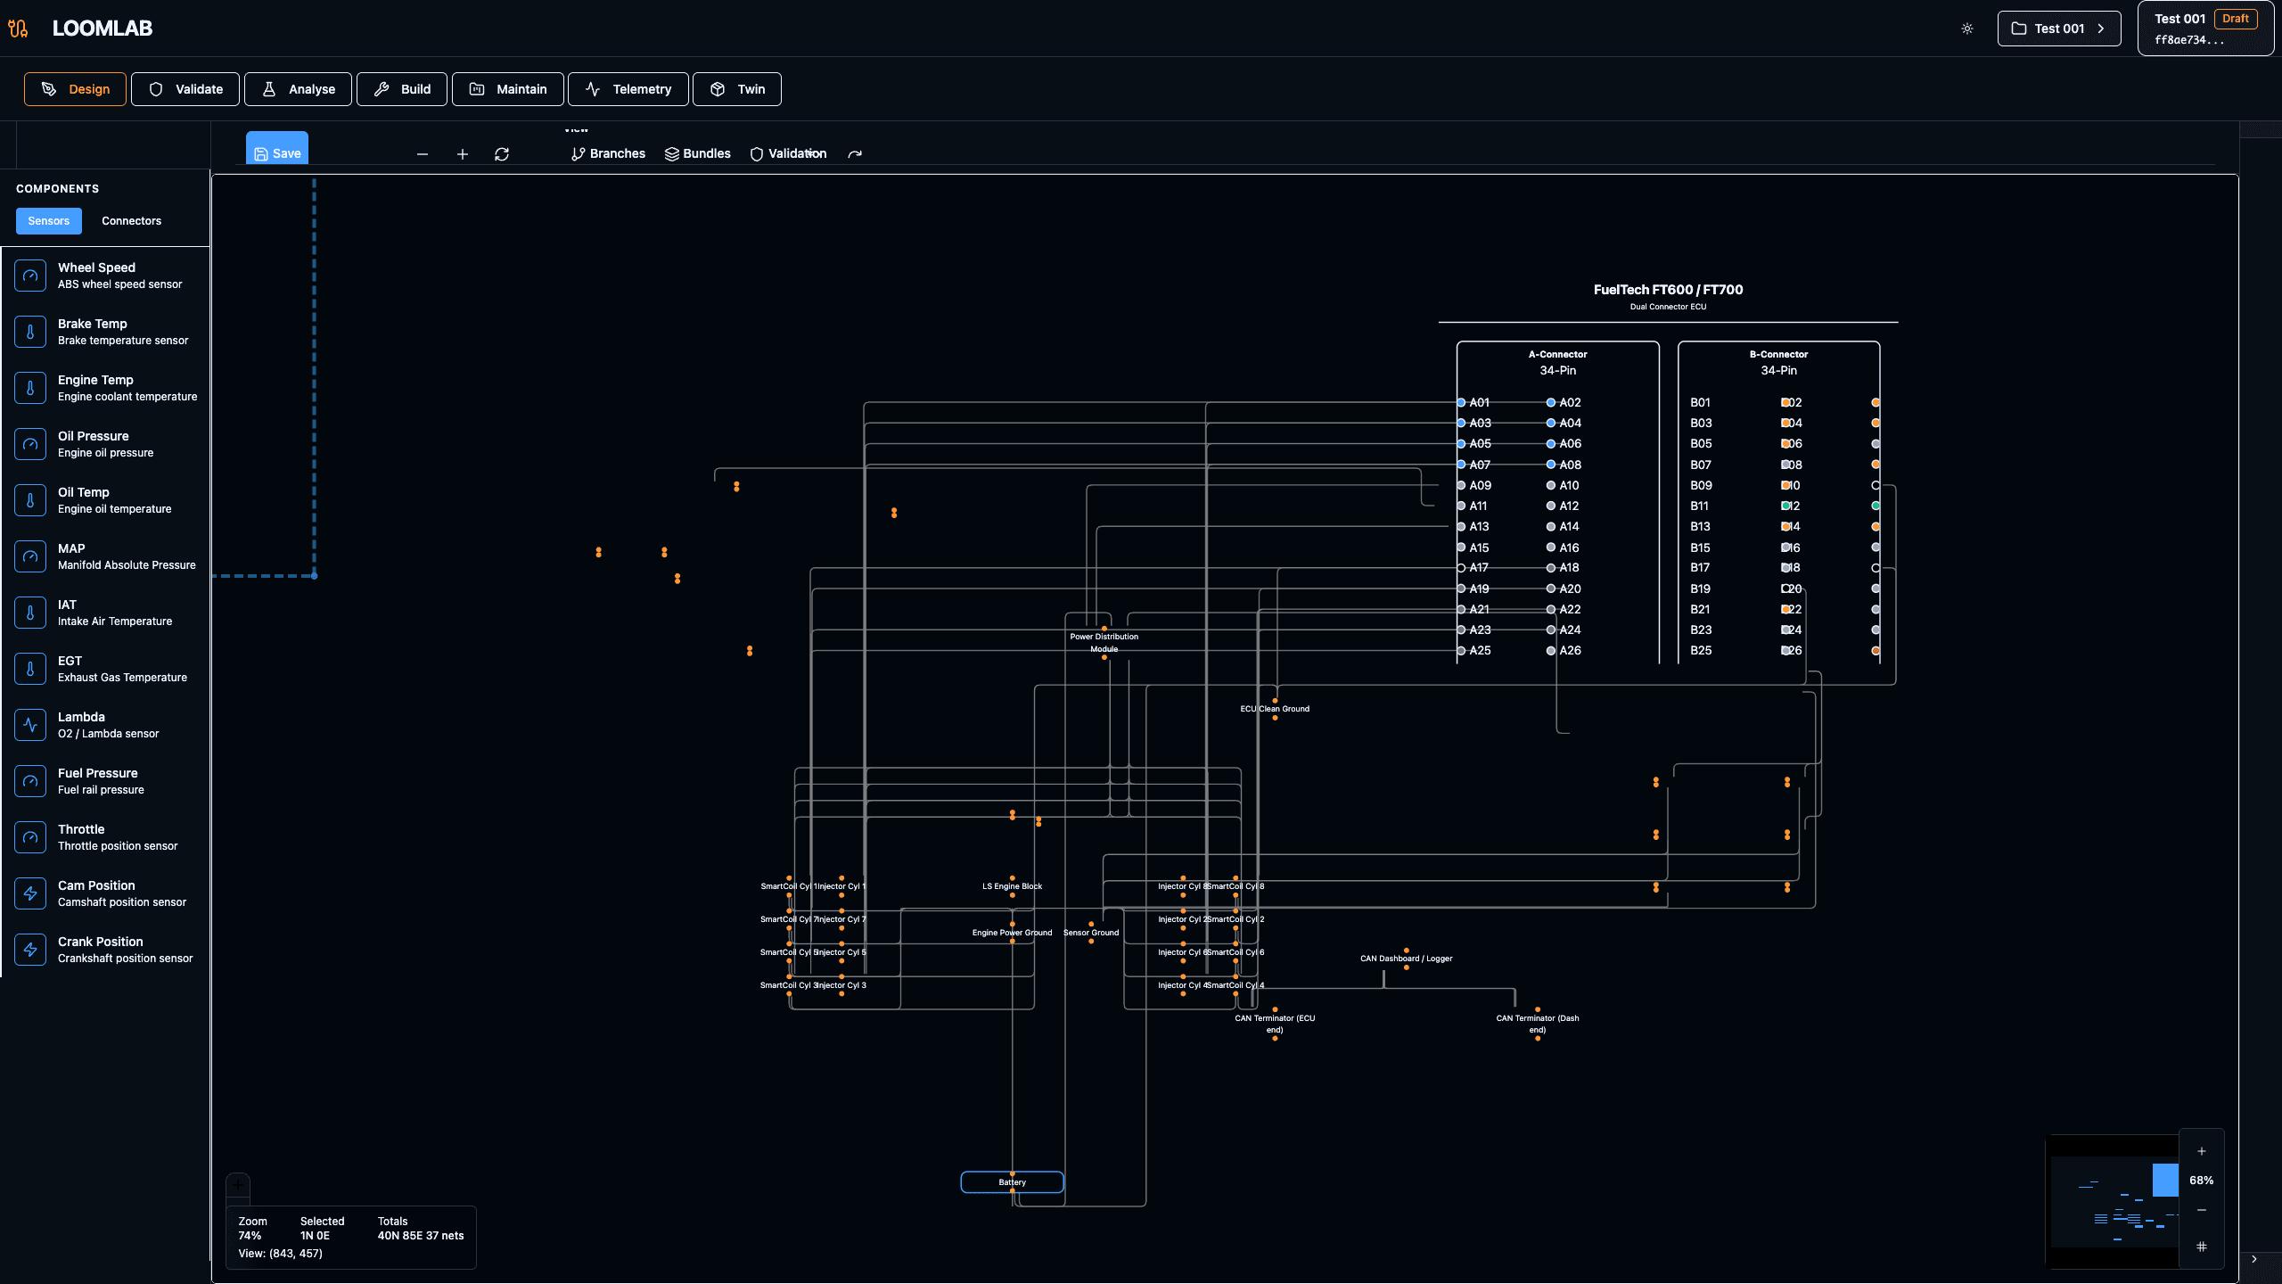The height and width of the screenshot is (1284, 2282).
Task: Click the Save button
Action: coord(276,152)
